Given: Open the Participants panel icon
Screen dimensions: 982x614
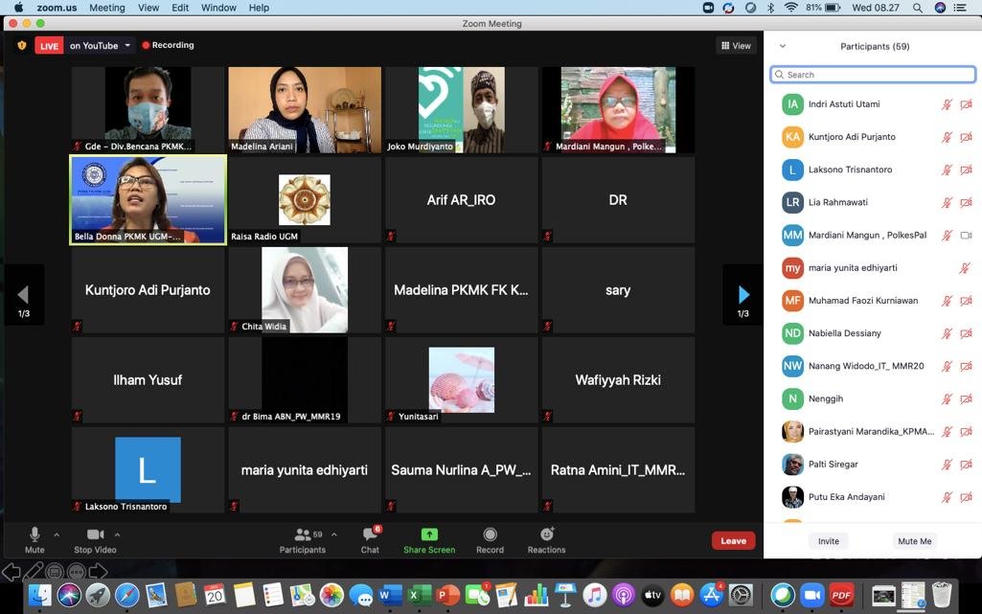Looking at the screenshot, I should click(x=302, y=535).
